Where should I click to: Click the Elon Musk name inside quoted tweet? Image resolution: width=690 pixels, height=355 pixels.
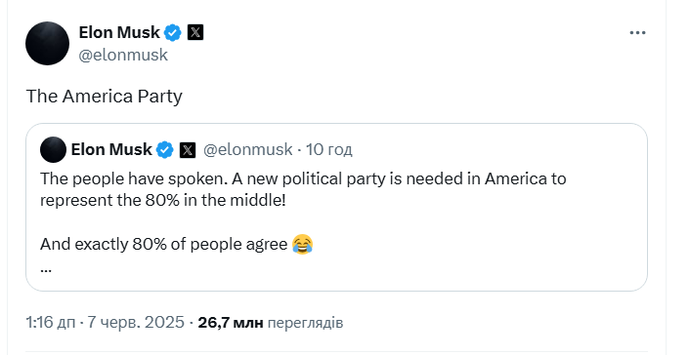pyautogui.click(x=111, y=149)
